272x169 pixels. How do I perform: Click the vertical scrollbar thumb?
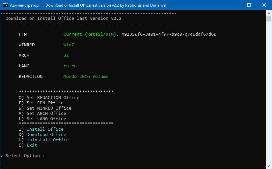click(269, 18)
